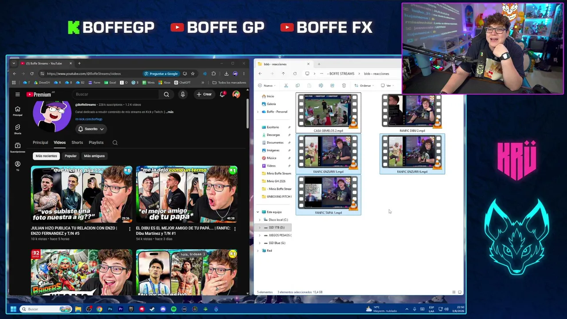
Task: Select the Boffe Streams - YouTube browser tab
Action: (46, 63)
